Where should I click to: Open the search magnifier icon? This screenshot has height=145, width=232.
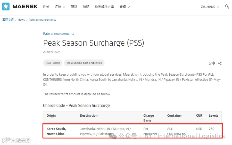227,6
